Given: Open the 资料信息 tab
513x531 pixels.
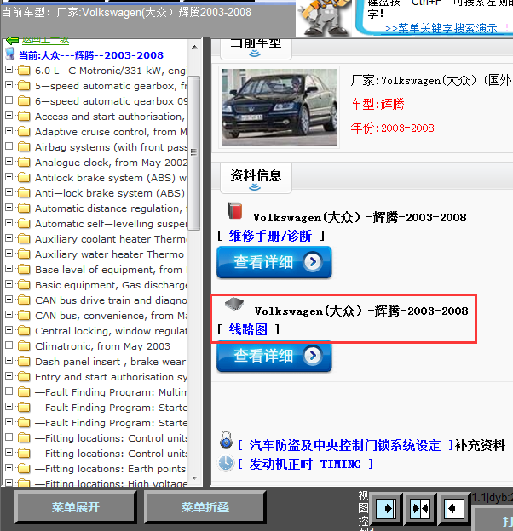Looking at the screenshot, I should click(x=256, y=178).
